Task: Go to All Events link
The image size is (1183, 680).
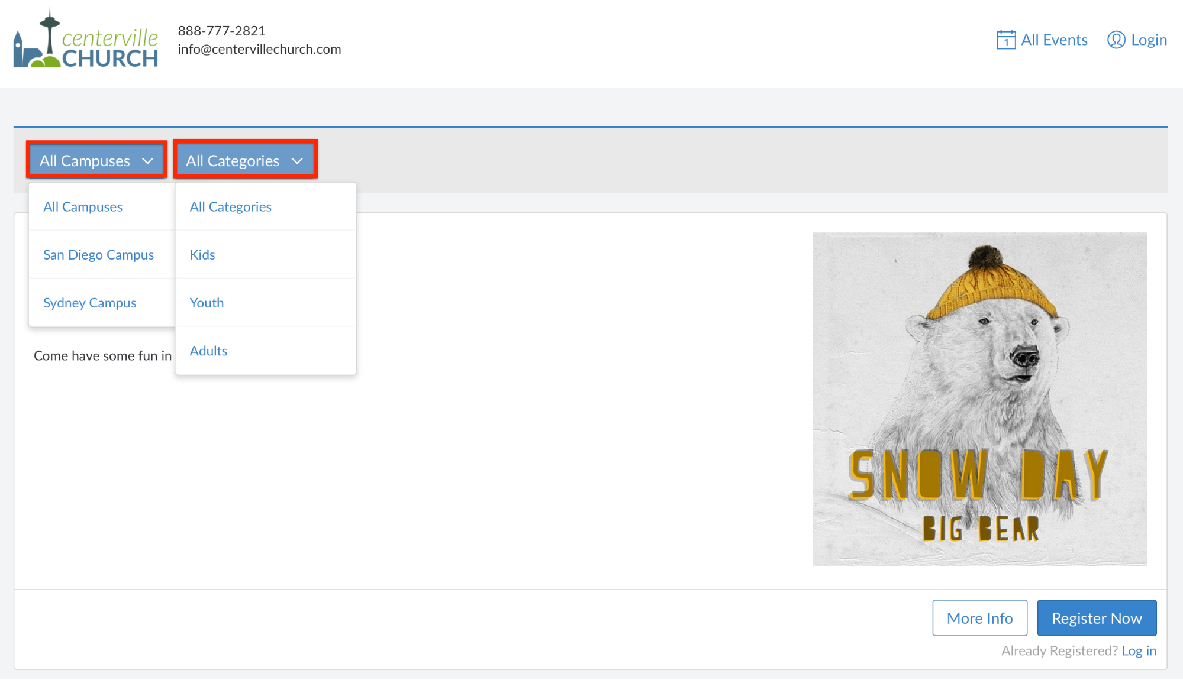Action: (x=1053, y=40)
